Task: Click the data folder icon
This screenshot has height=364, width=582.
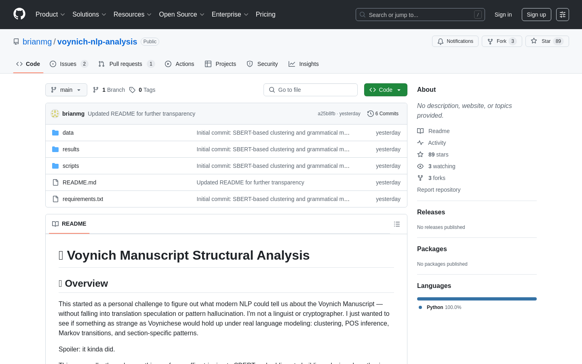Action: (x=55, y=133)
